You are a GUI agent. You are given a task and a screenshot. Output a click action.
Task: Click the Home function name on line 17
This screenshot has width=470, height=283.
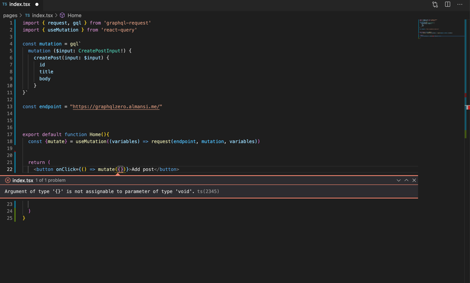(x=95, y=135)
